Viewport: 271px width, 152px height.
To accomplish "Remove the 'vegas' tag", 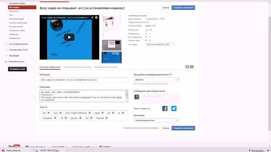I will 102,113.
